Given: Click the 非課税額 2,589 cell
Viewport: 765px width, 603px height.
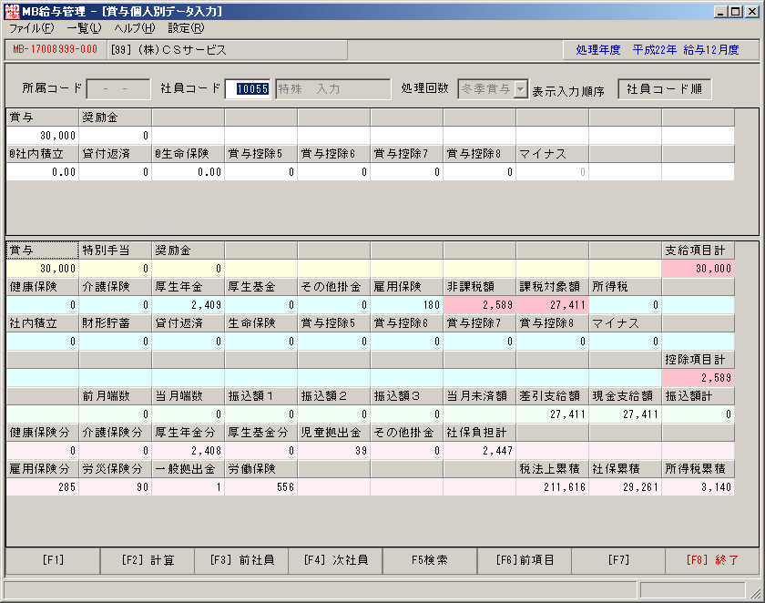Looking at the screenshot, I should pyautogui.click(x=480, y=305).
